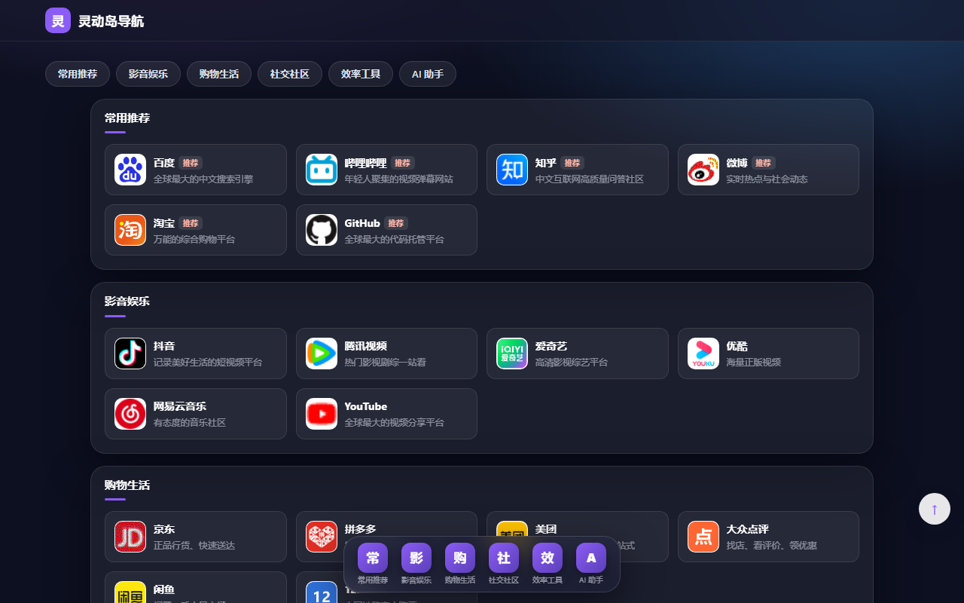Click the red YouTube play icon
Image resolution: width=964 pixels, height=603 pixels.
tap(322, 414)
